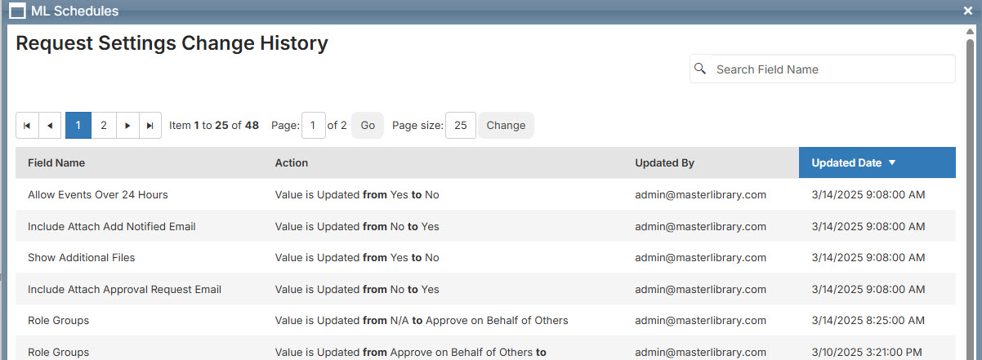
Task: Click the Go button
Action: pos(368,126)
